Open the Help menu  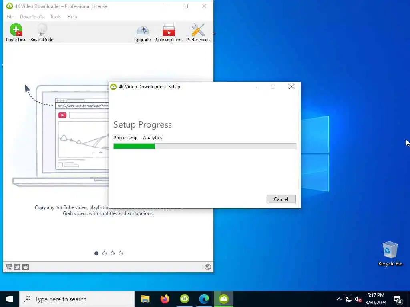tap(72, 17)
